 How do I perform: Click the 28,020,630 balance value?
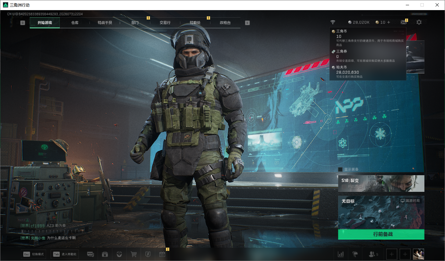[348, 72]
